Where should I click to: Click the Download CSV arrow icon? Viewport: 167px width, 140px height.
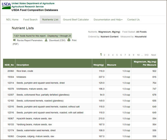pos(46,40)
